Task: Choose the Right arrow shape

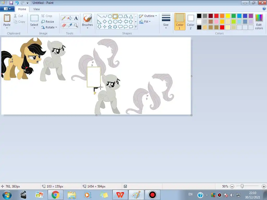Action: [120, 22]
